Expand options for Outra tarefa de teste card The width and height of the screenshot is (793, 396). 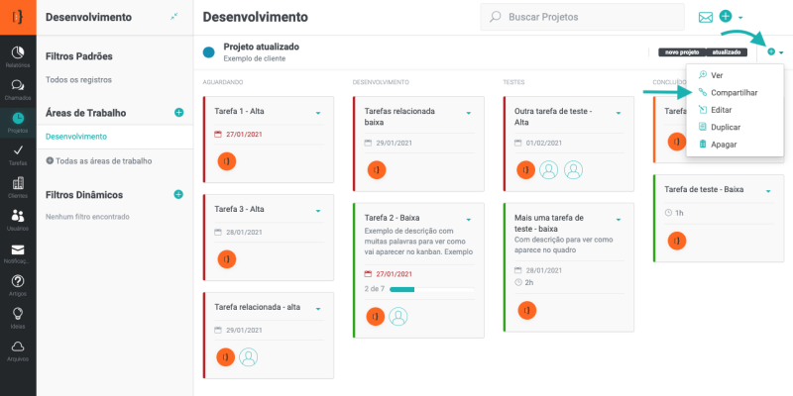tap(618, 114)
